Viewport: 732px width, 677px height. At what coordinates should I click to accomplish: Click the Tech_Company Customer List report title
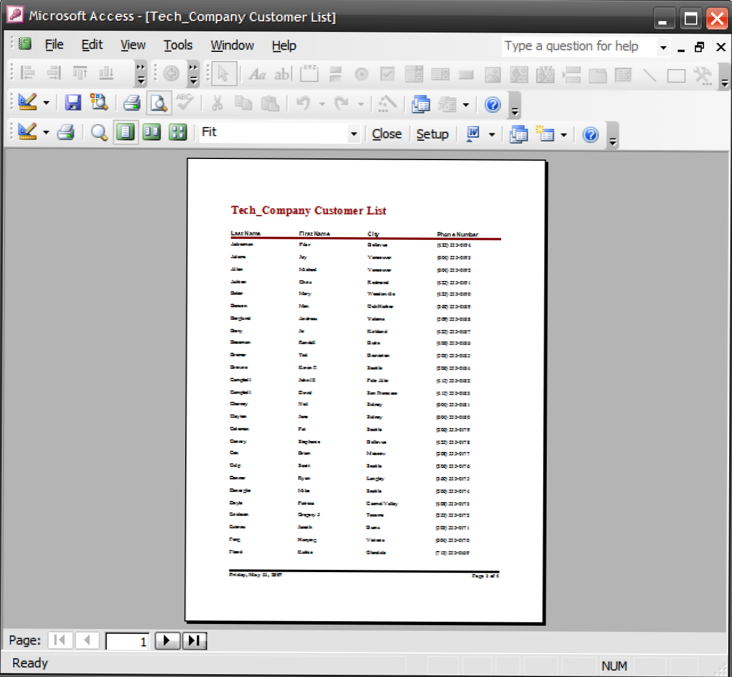[x=308, y=211]
